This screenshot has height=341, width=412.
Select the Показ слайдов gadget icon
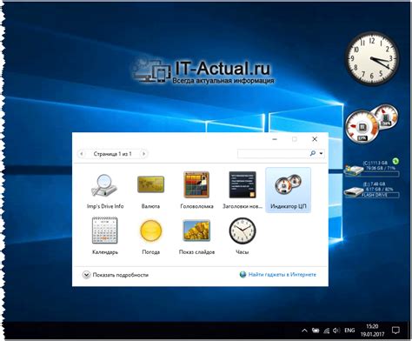coord(196,231)
